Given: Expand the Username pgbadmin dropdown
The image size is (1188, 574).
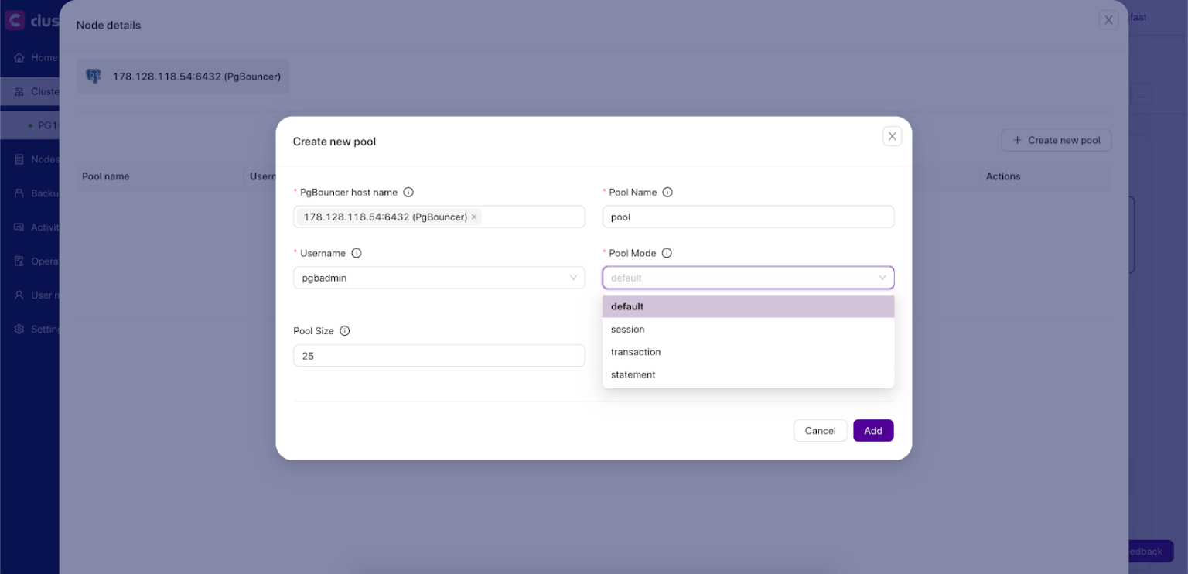Looking at the screenshot, I should click(573, 278).
